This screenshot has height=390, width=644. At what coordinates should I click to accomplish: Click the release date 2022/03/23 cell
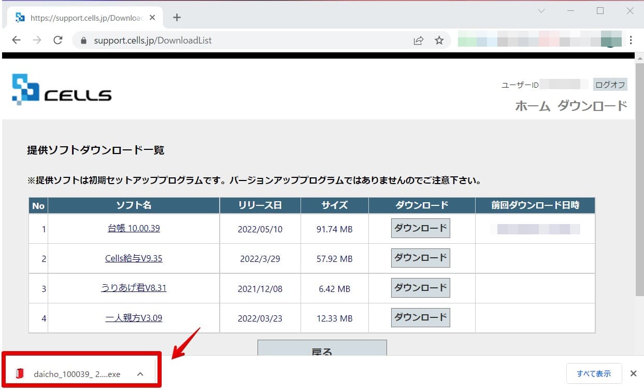(x=260, y=318)
